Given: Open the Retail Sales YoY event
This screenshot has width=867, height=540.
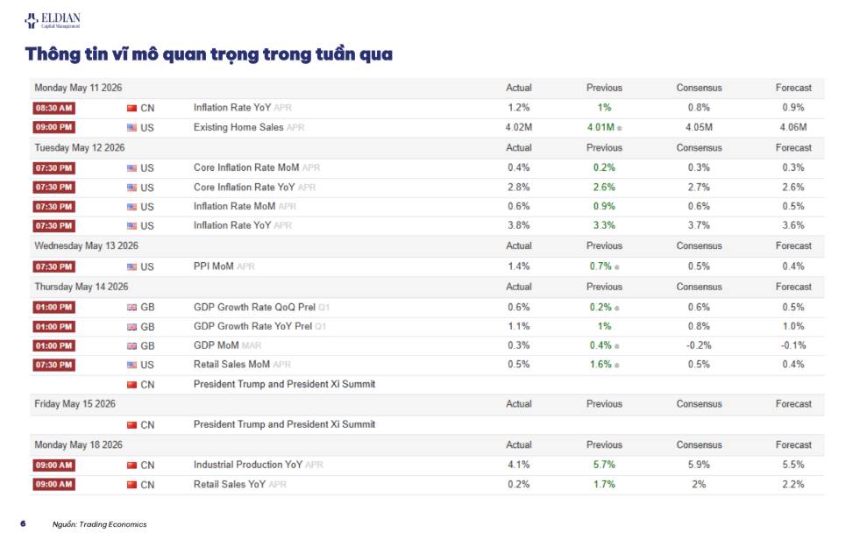Looking at the screenshot, I should (230, 484).
